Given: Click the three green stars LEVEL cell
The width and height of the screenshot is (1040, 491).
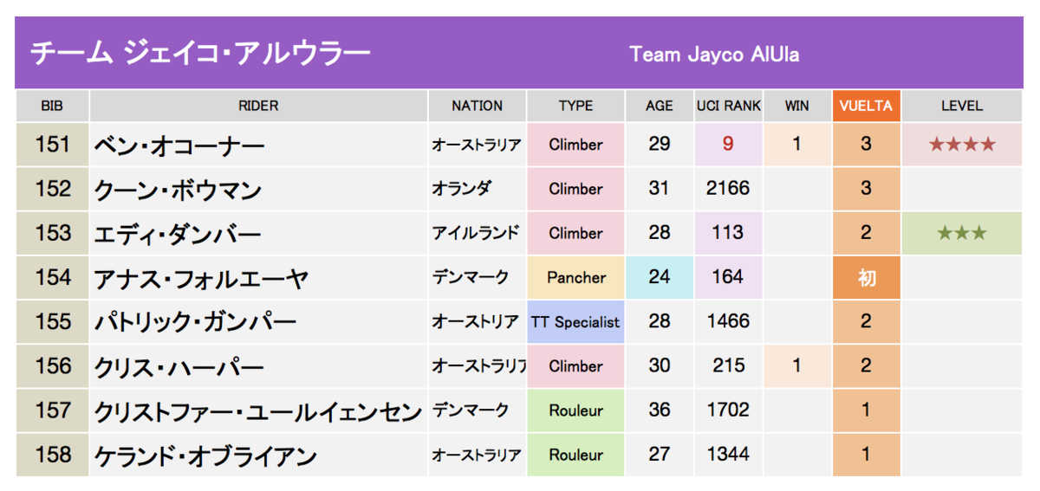Looking at the screenshot, I should pyautogui.click(x=962, y=233).
